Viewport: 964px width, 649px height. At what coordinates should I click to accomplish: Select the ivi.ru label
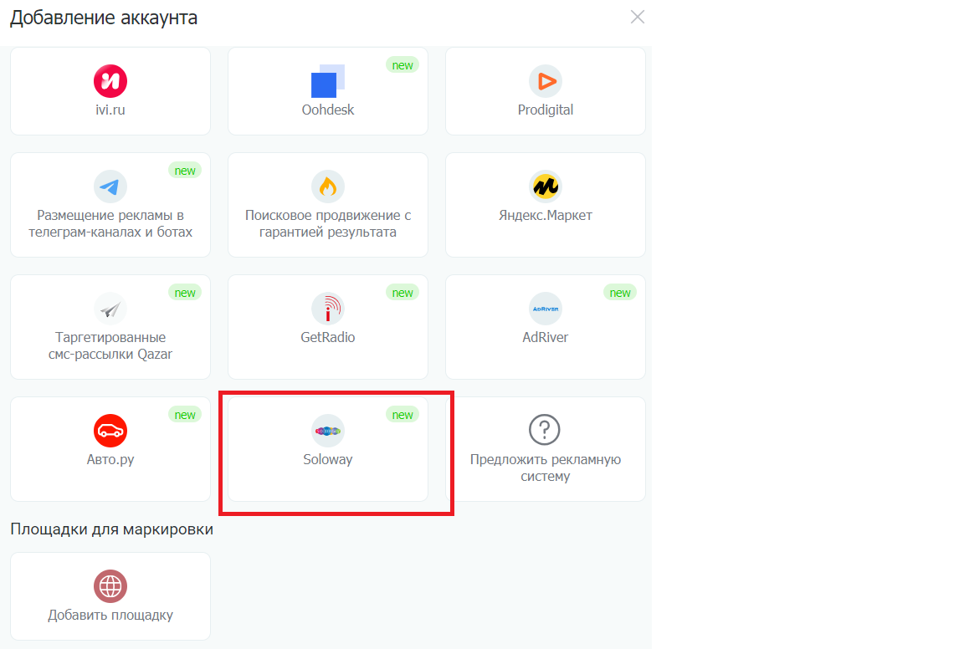tap(110, 110)
